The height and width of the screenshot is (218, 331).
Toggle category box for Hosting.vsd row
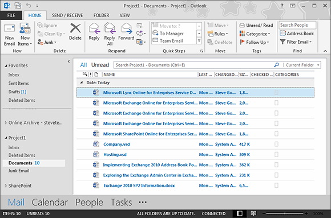click(276, 154)
